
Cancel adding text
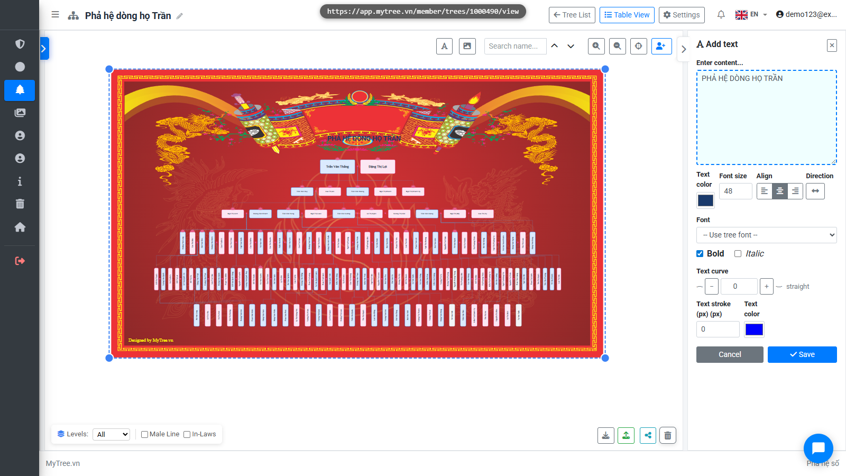pyautogui.click(x=730, y=354)
